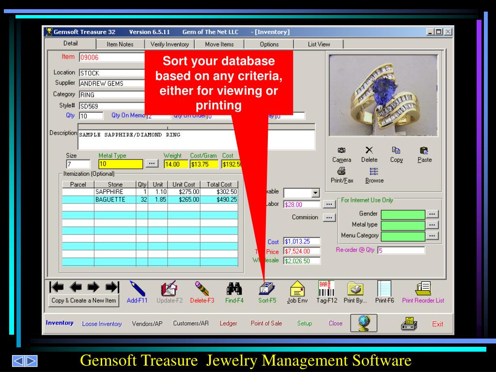Image resolution: width=496 pixels, height=372 pixels.
Task: Click the Copy image icon
Action: coord(396,150)
